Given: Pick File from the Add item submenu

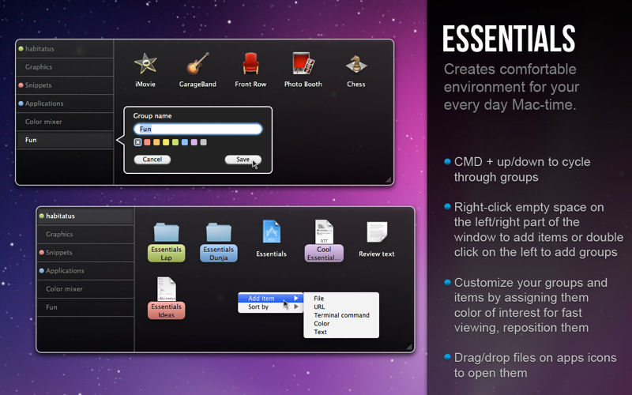Looking at the screenshot, I should tap(319, 299).
